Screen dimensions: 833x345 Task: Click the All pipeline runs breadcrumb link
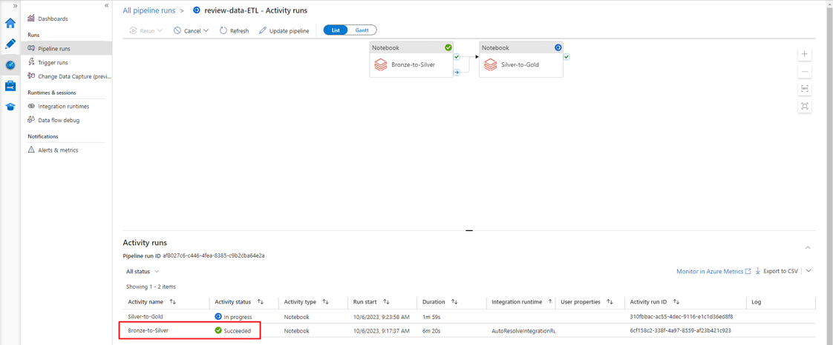pos(149,10)
